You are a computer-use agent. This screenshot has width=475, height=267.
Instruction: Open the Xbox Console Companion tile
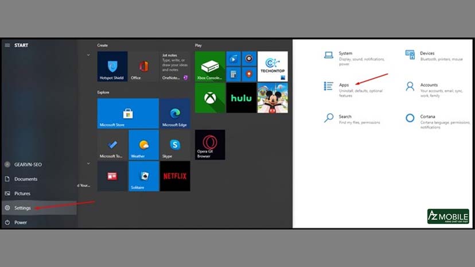(x=209, y=66)
